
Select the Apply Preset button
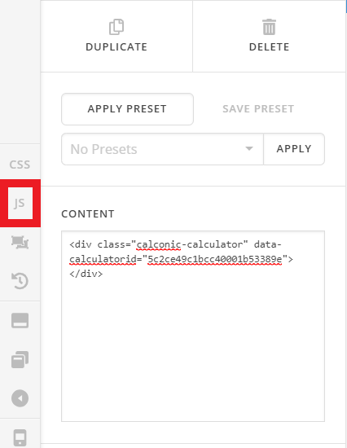[127, 109]
